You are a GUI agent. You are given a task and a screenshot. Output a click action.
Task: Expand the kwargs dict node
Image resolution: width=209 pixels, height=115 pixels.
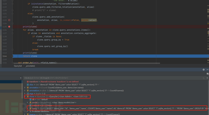point(25,114)
